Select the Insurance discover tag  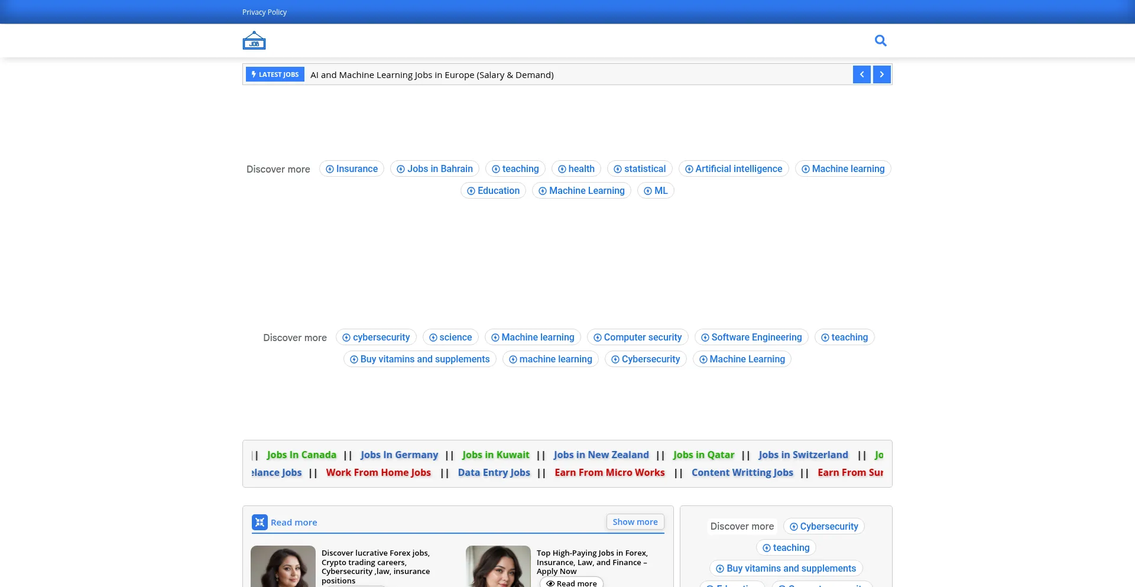[351, 168]
